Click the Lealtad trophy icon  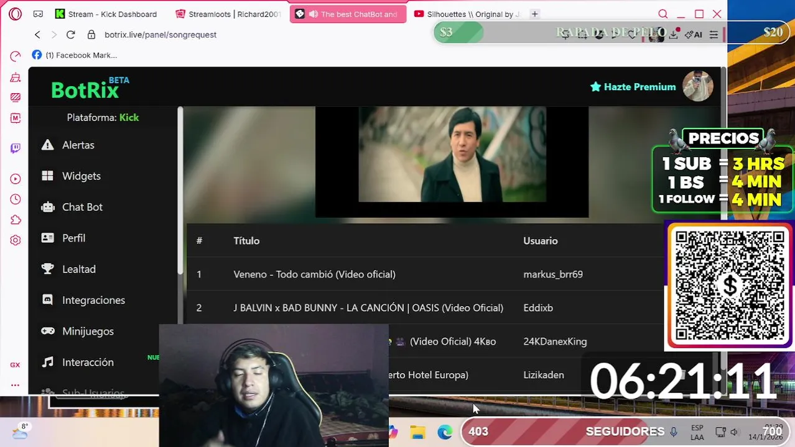[x=47, y=269]
